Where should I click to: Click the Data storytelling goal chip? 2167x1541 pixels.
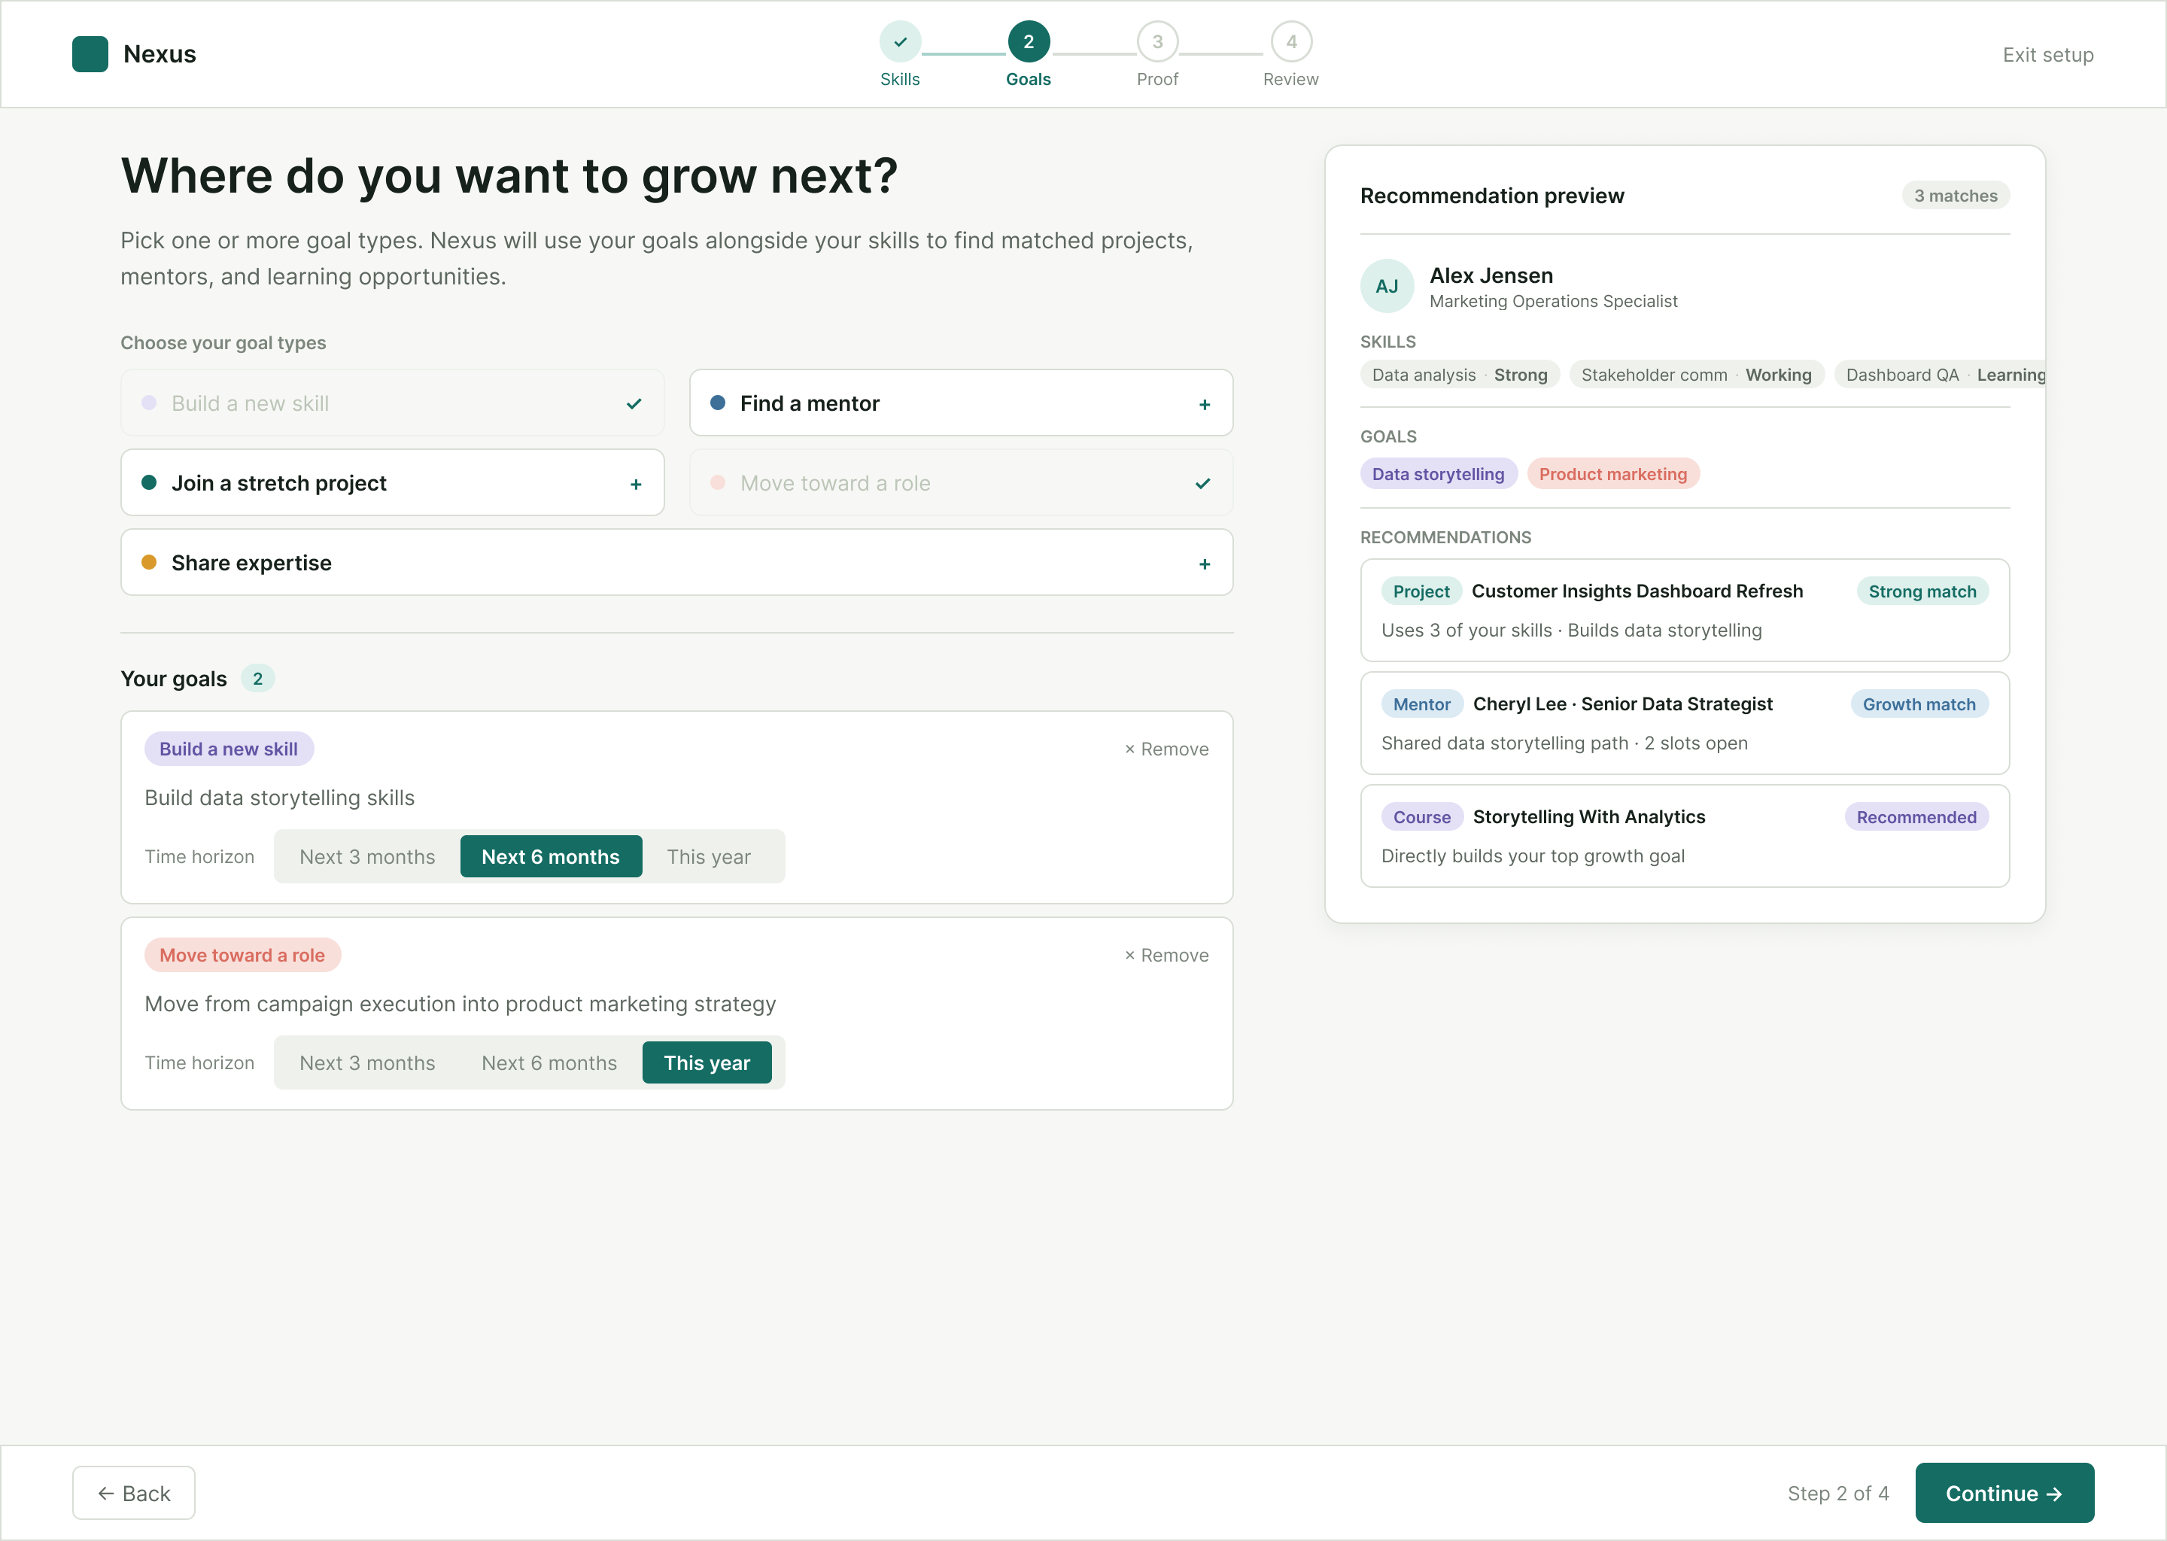pos(1439,473)
